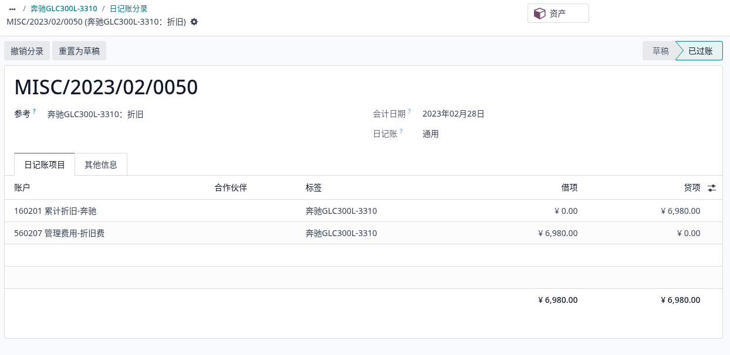The height and width of the screenshot is (355, 730).
Task: Click the 借项 column header
Action: coord(569,187)
